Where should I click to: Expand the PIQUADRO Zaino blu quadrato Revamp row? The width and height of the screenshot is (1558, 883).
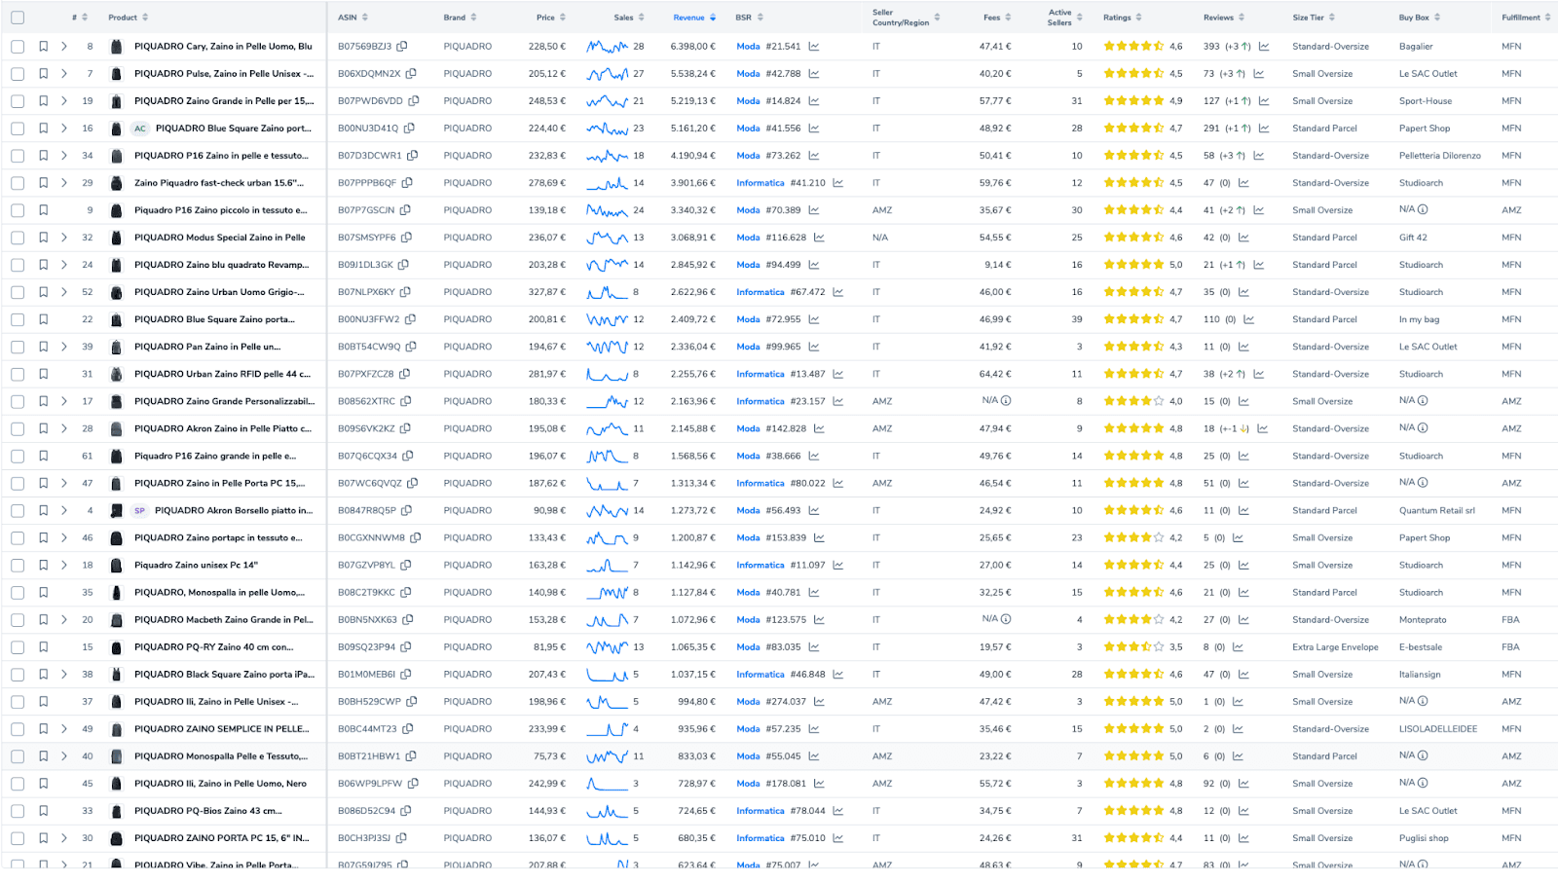(64, 264)
